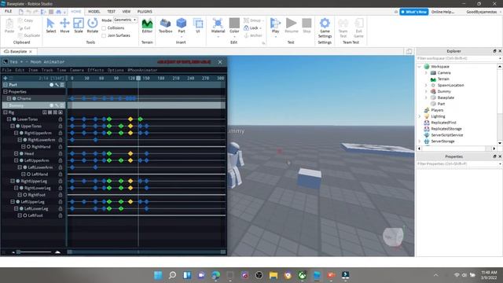503x283 pixels.
Task: Click the timeline horizontal scroll bar
Action: pos(146,252)
